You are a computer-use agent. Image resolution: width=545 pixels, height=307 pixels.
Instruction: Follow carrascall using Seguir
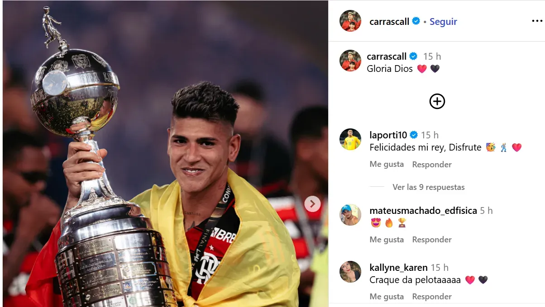443,21
